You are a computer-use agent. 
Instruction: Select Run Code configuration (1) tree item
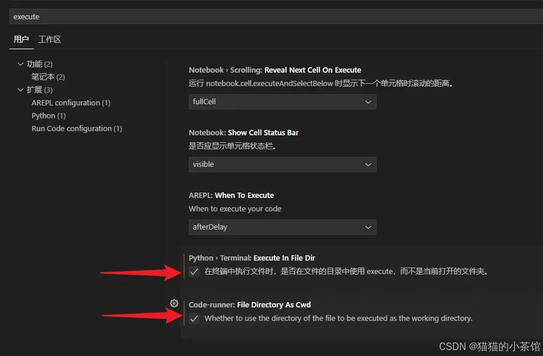(x=77, y=129)
